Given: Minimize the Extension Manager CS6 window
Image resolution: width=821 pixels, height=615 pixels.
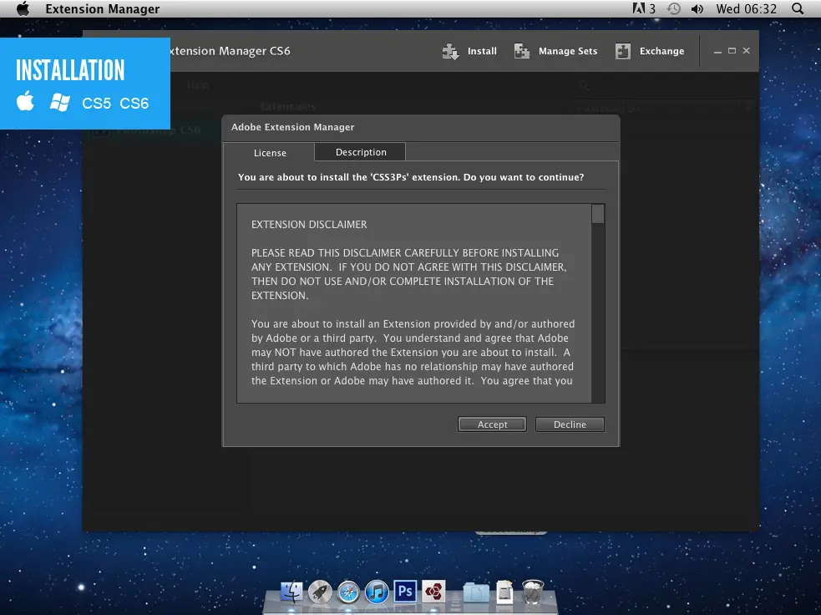Looking at the screenshot, I should pos(717,51).
